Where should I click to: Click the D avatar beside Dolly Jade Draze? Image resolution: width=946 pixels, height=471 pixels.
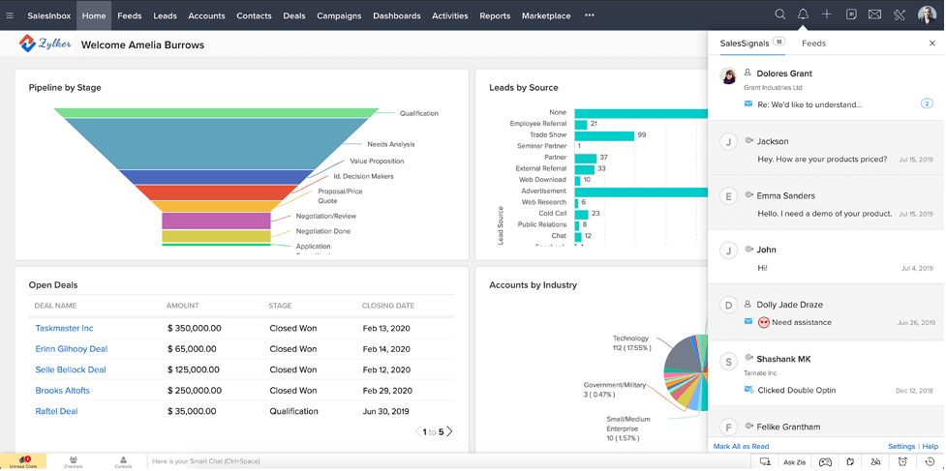pyautogui.click(x=729, y=306)
